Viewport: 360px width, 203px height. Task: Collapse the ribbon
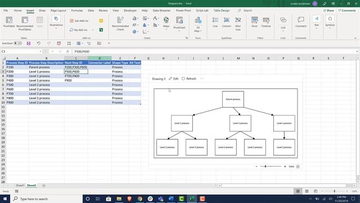355,38
